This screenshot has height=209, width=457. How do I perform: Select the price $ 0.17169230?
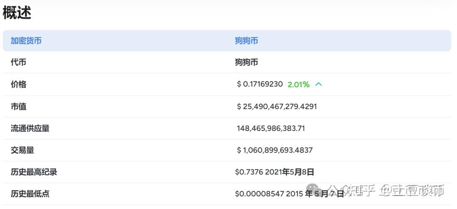260,84
